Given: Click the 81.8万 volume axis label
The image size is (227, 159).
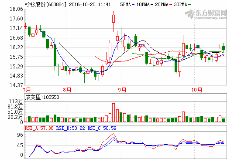Looking at the screenshot, I should [x=15, y=107].
